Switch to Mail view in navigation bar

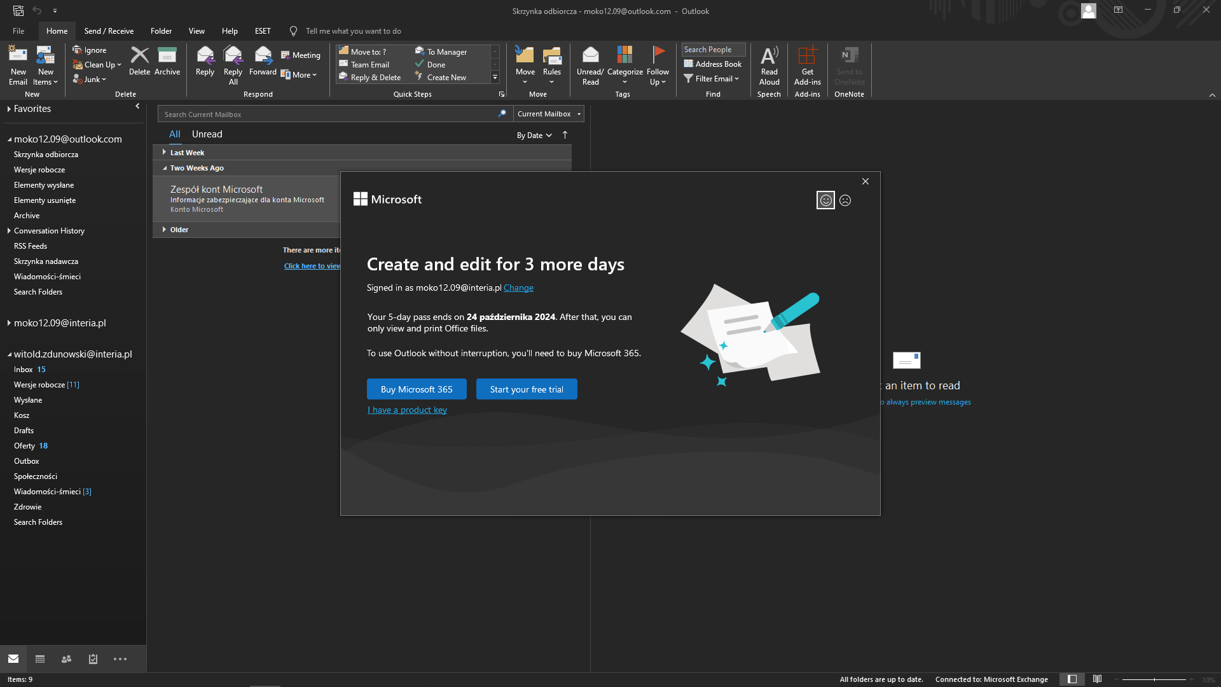[x=13, y=659]
